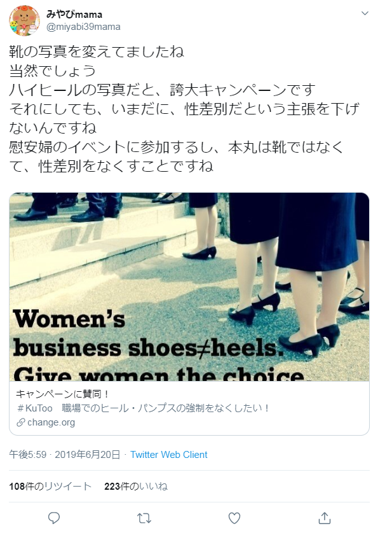
Task: Click the みやびmama profile avatar
Action: point(24,20)
